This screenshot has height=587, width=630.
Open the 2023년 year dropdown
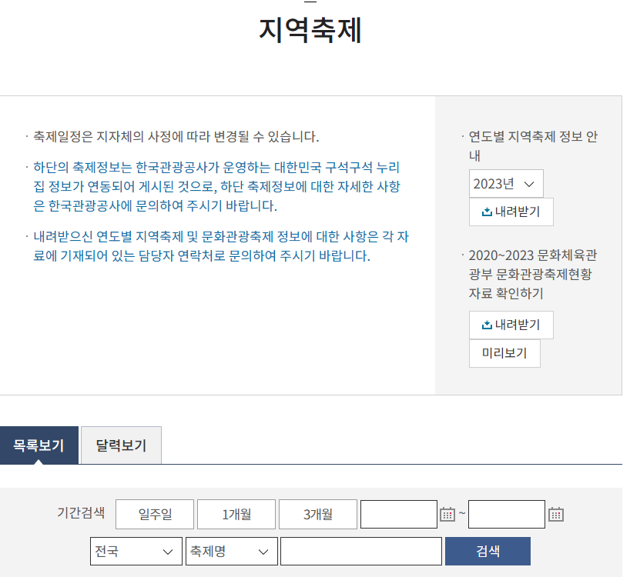click(506, 184)
